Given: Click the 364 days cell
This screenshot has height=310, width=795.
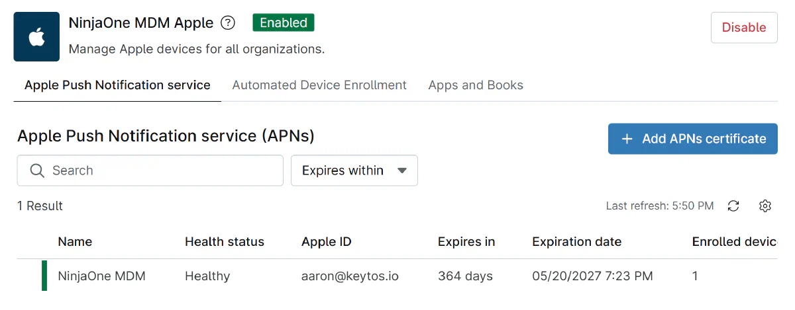Looking at the screenshot, I should 465,276.
